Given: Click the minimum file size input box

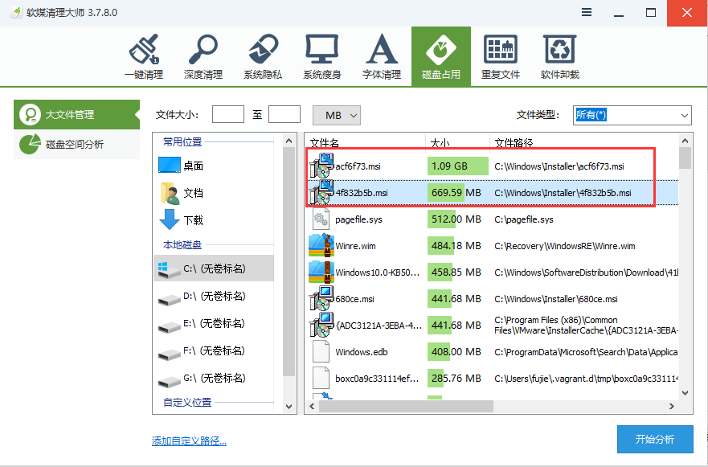Looking at the screenshot, I should coord(228,115).
